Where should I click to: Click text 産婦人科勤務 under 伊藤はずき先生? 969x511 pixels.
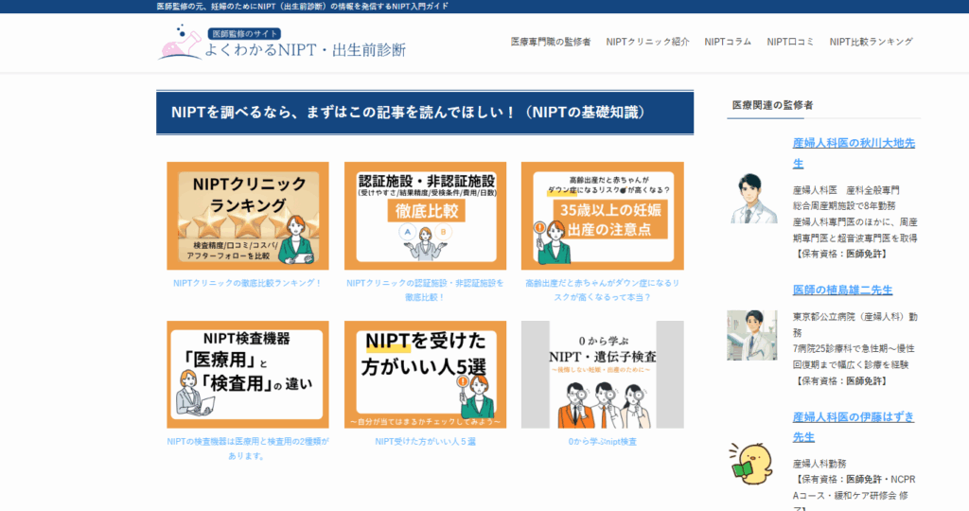tap(819, 464)
